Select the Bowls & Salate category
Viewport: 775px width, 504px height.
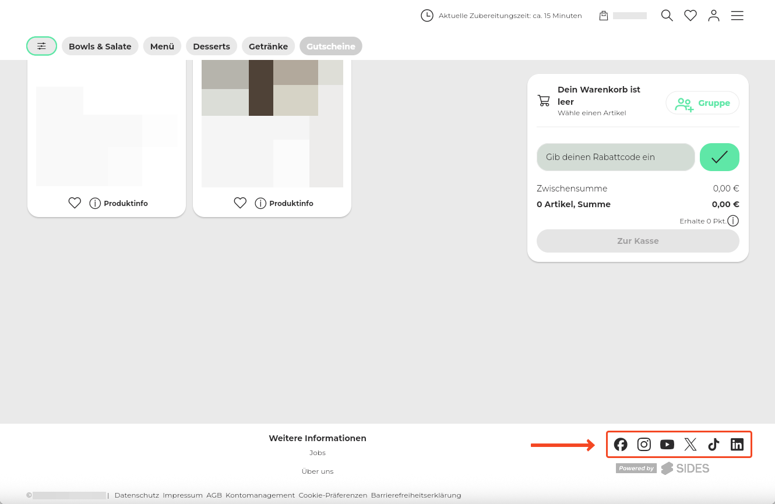[x=100, y=47]
